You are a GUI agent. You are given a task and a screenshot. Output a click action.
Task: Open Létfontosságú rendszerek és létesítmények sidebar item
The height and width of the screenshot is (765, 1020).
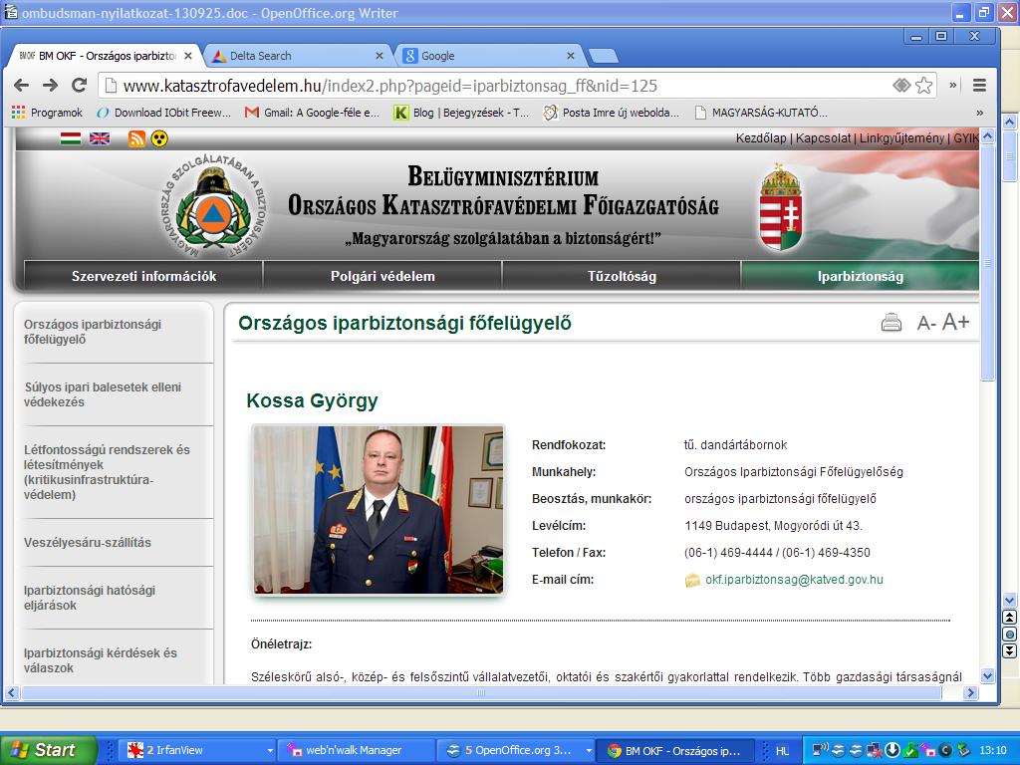[107, 471]
